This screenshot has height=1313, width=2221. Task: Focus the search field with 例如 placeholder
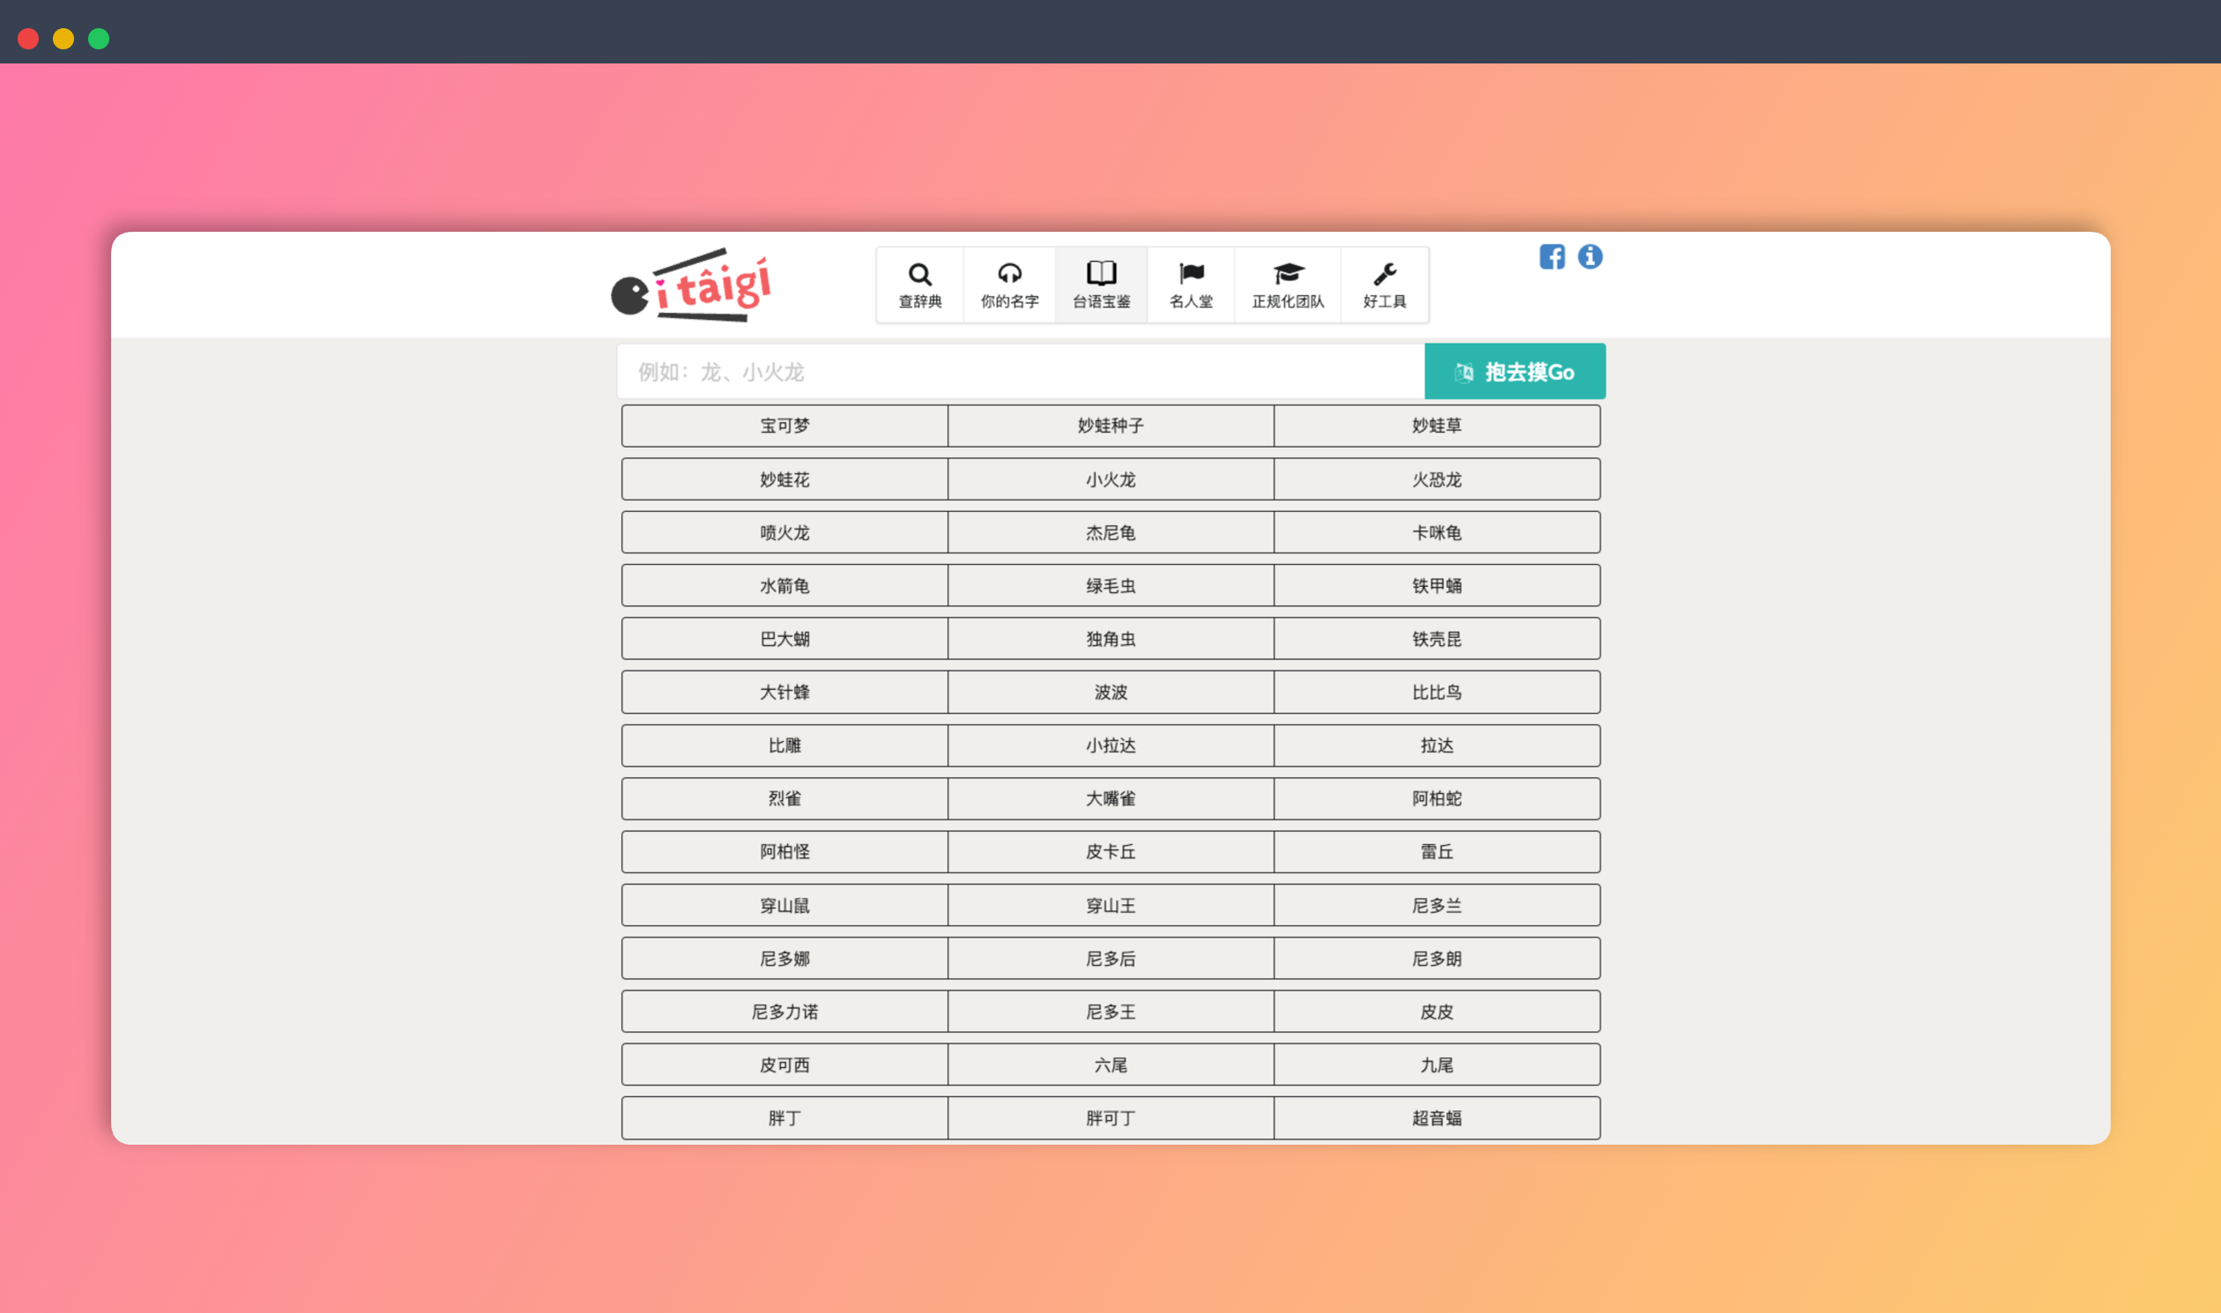click(1020, 372)
